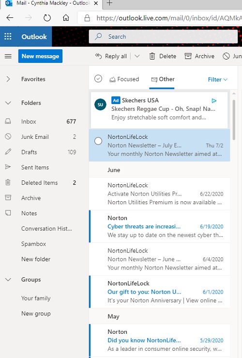Click the Inbox unread count 677
This screenshot has height=358, width=242.
coord(71,121)
